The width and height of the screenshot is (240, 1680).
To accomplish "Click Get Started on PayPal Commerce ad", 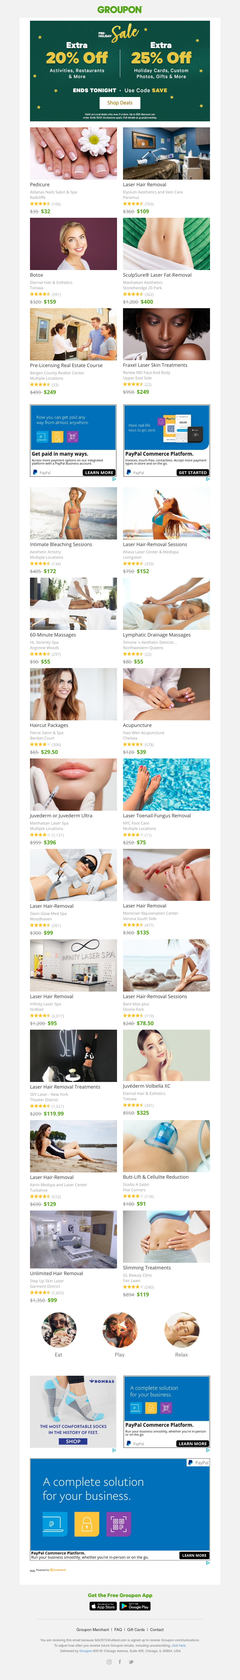I will click(193, 473).
